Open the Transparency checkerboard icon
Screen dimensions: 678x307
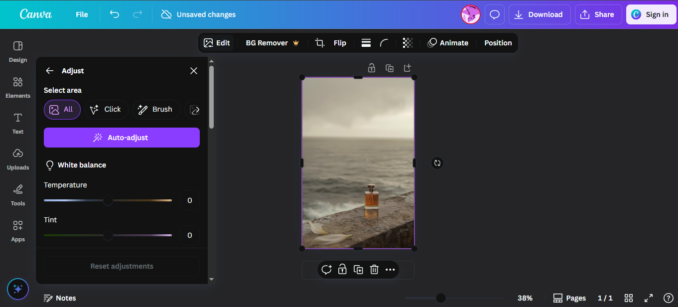tap(407, 43)
